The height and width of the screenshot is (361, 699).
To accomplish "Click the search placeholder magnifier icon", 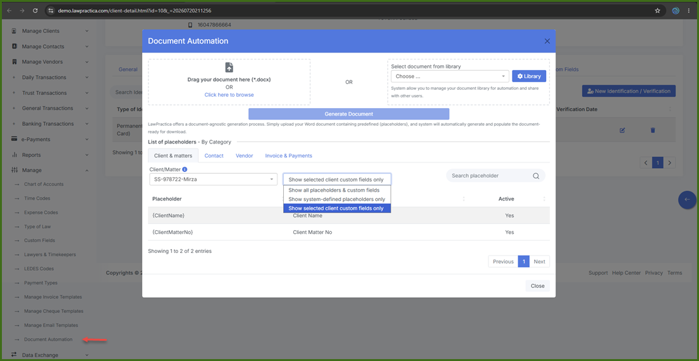I will coord(536,176).
